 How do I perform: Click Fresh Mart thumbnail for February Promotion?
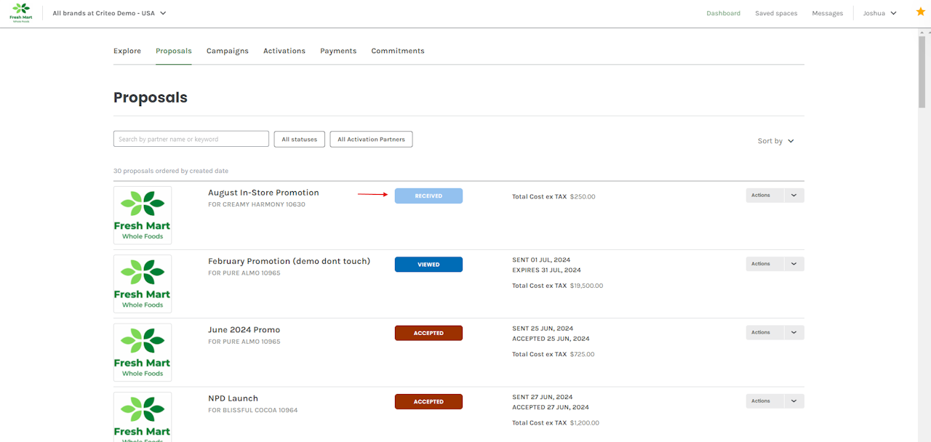click(x=143, y=284)
